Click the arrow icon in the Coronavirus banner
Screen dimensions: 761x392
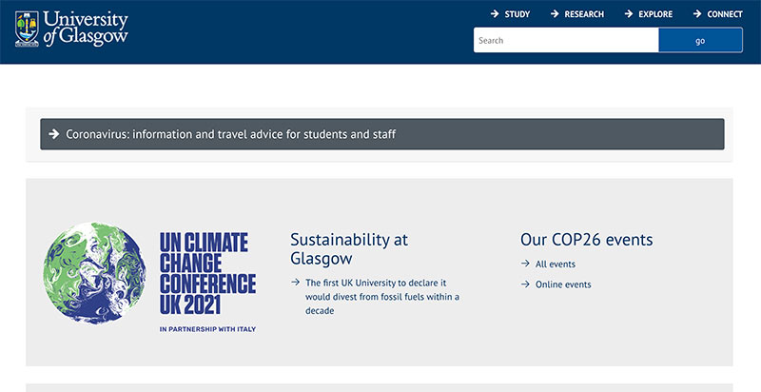(54, 134)
